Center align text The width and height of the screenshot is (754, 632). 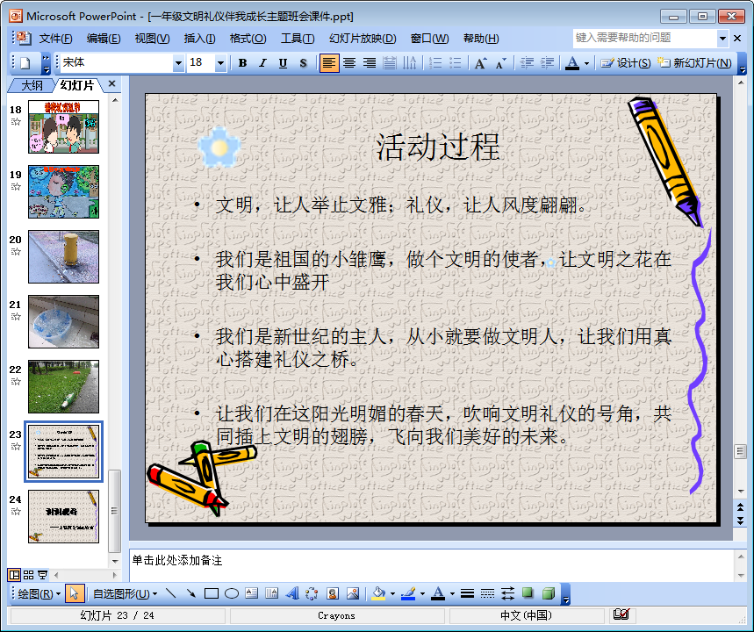[349, 63]
